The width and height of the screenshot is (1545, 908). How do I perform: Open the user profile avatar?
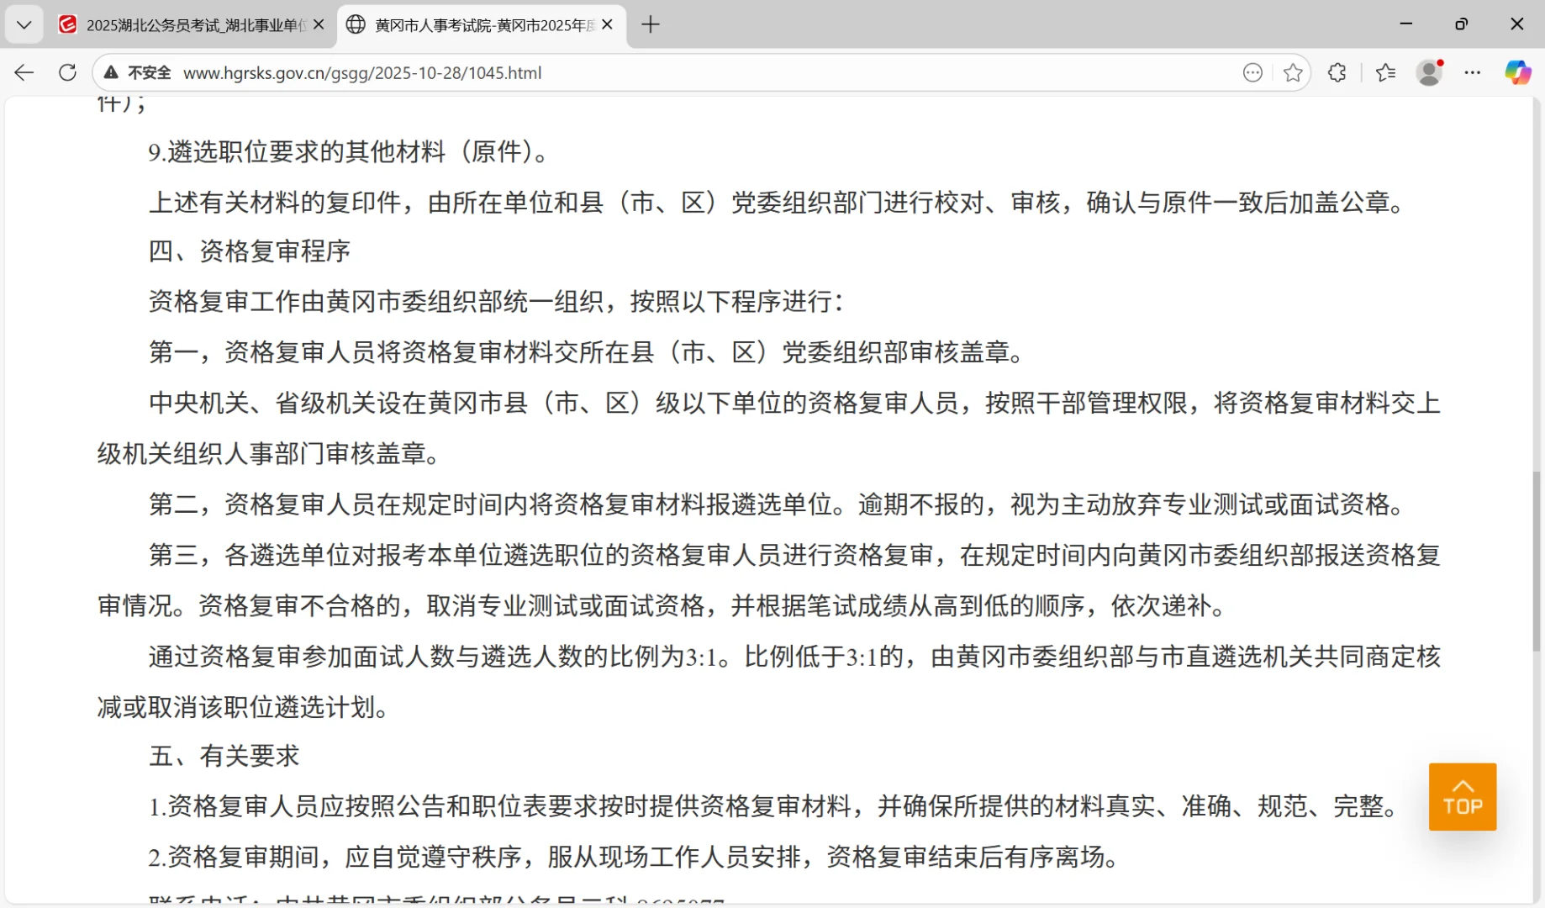1430,73
